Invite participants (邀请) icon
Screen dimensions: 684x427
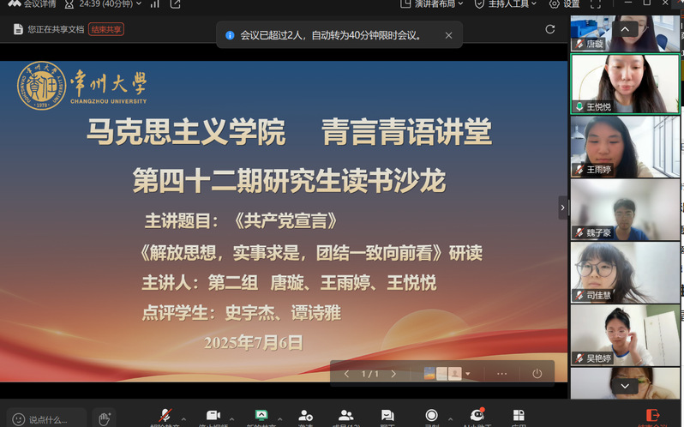pos(305,415)
